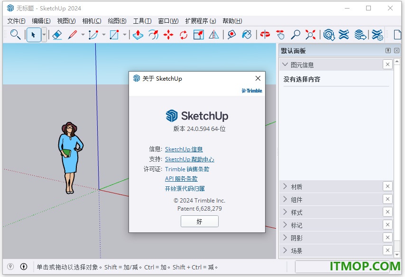
Task: Open the API 服务条款 link
Action: pos(181,179)
